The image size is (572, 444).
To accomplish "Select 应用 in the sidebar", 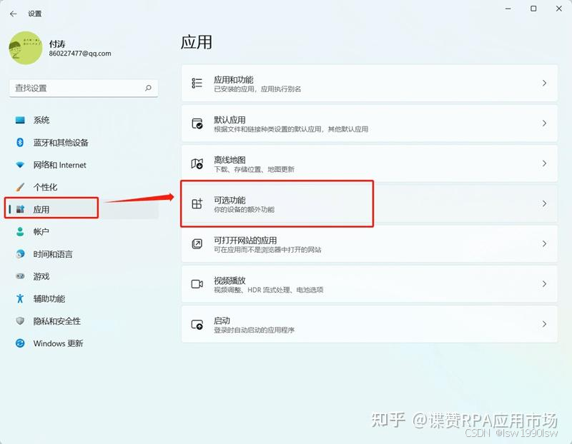I will (84, 209).
